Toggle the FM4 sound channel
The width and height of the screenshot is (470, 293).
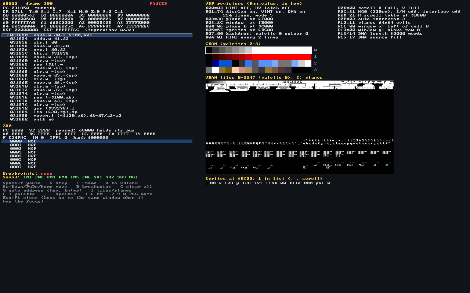(x=63, y=177)
